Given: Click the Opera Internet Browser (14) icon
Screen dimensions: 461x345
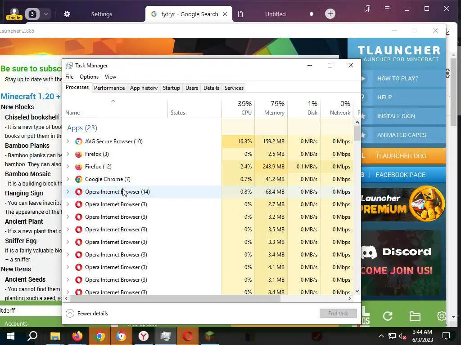Looking at the screenshot, I should [78, 192].
